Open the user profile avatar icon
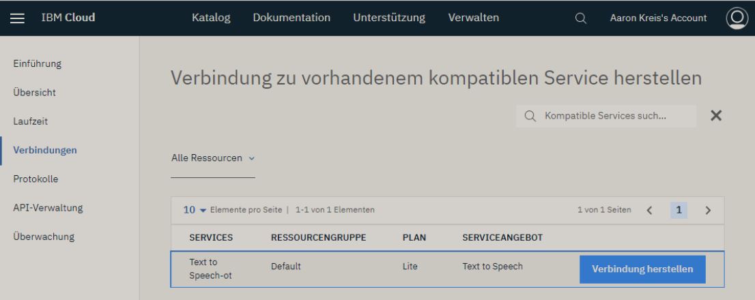755x300 pixels. point(736,18)
